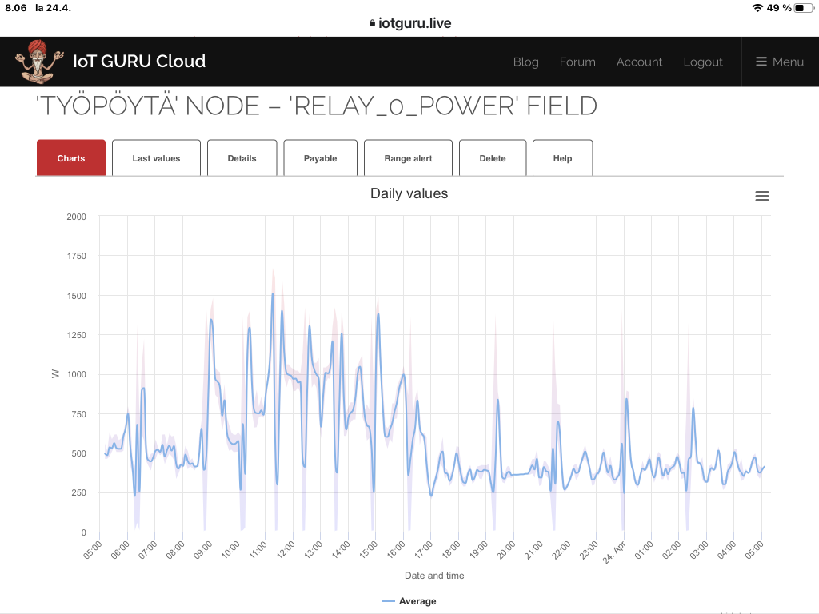819x614 pixels.
Task: Open the Forum link
Action: (577, 62)
